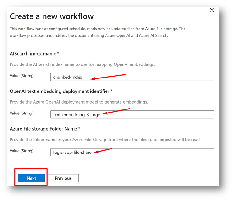Click the AI search index name help text
Screen dimensions: 233x200
[82, 64]
